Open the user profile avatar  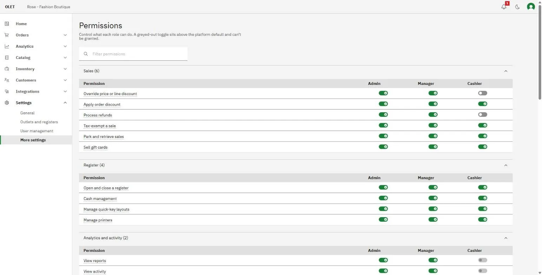pos(531,7)
